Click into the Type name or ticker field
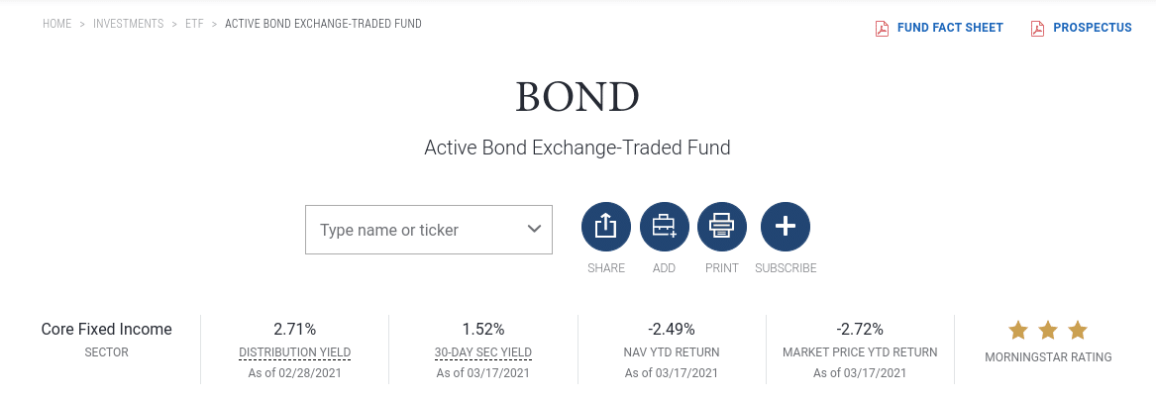 428,230
